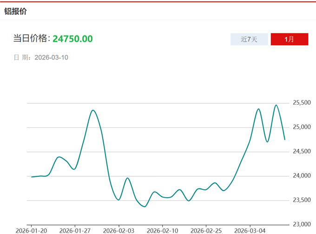This screenshot has height=234, width=316.
Task: Click the 铝报价 panel title
Action: point(16,11)
